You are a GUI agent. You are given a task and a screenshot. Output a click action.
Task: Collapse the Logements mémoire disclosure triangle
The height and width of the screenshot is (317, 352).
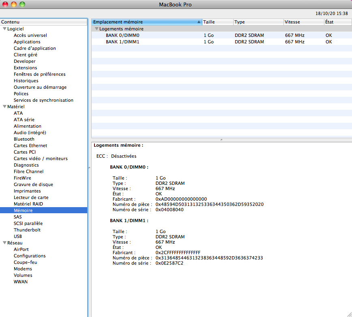97,29
